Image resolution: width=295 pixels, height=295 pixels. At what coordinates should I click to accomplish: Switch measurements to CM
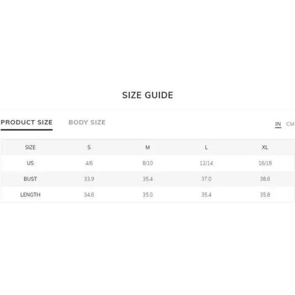(x=290, y=124)
